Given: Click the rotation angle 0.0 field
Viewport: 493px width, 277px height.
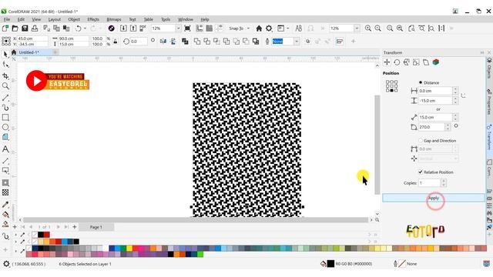Looking at the screenshot, I should [x=139, y=41].
